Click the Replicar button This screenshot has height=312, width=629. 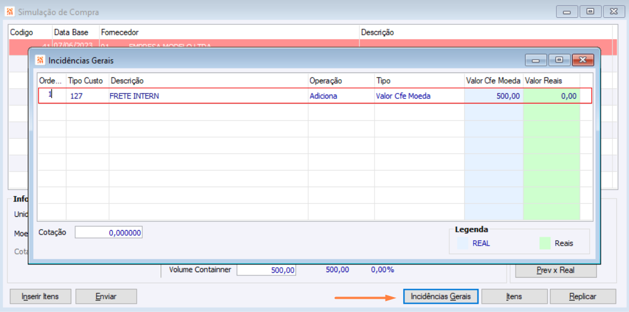click(x=583, y=297)
